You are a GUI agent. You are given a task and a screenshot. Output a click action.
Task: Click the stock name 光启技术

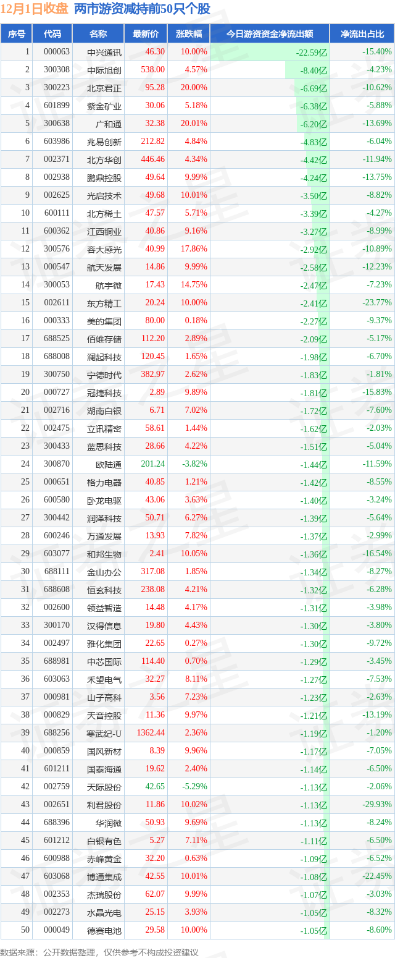point(104,195)
